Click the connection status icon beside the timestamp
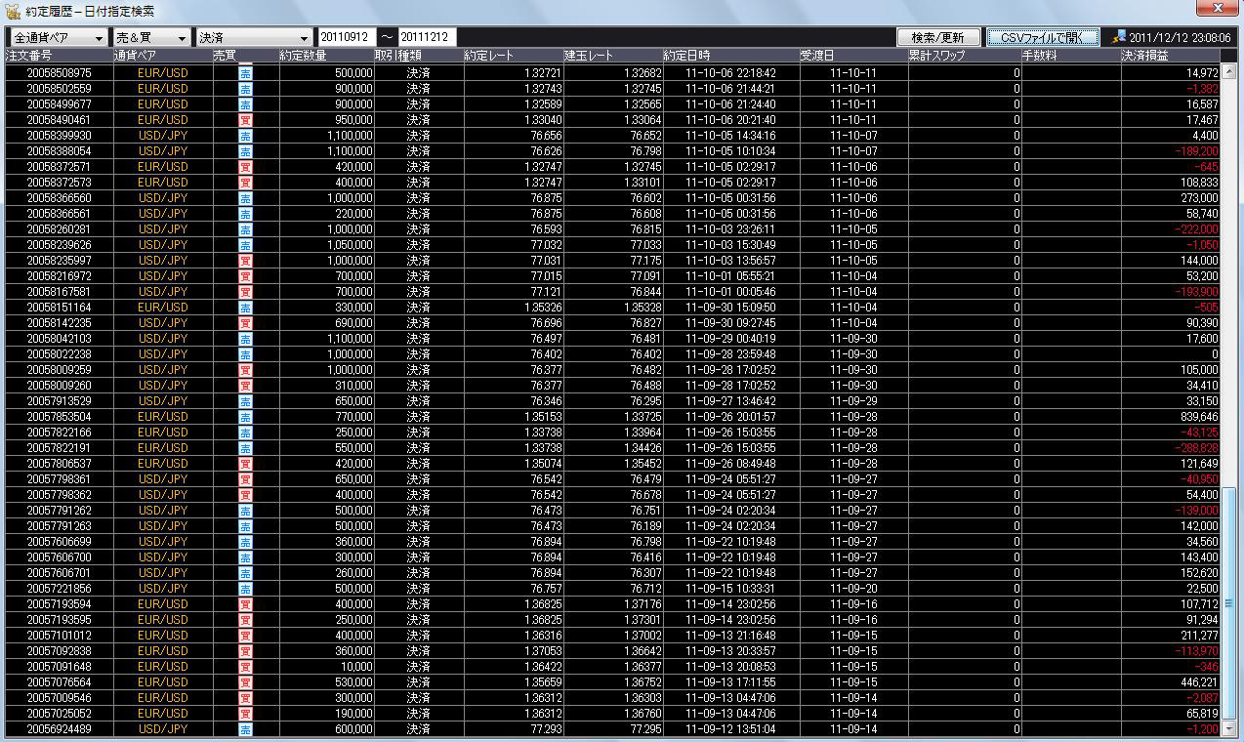Image resolution: width=1244 pixels, height=742 pixels. [1119, 37]
